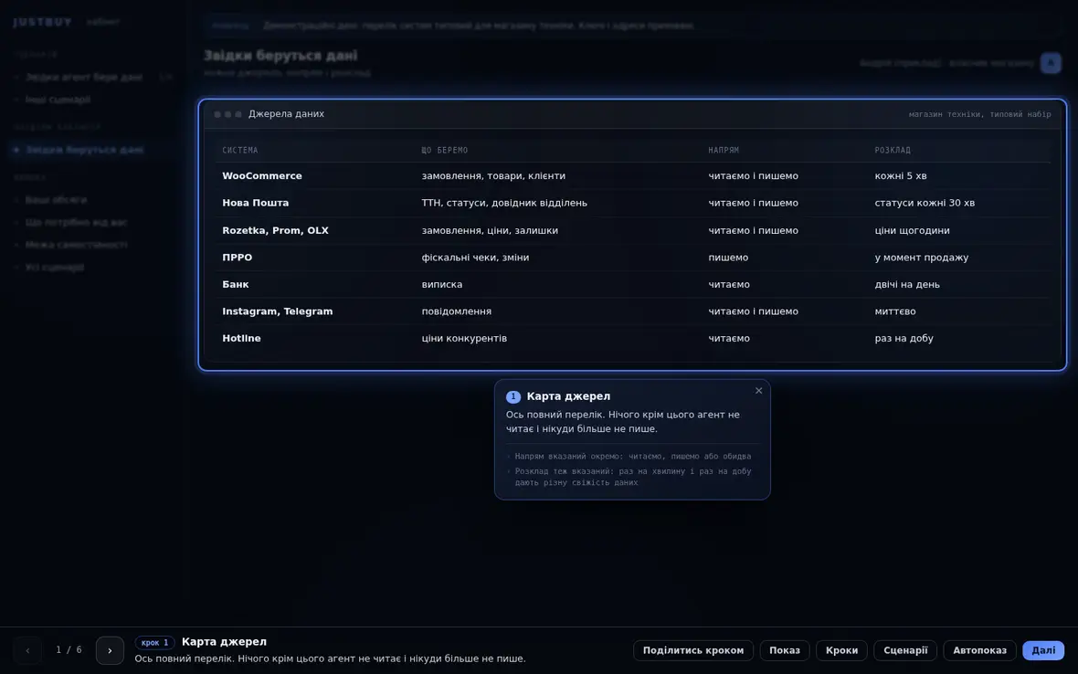Click the Hotline system cell
Viewport: 1078px width, 674px height.
pyautogui.click(x=241, y=338)
